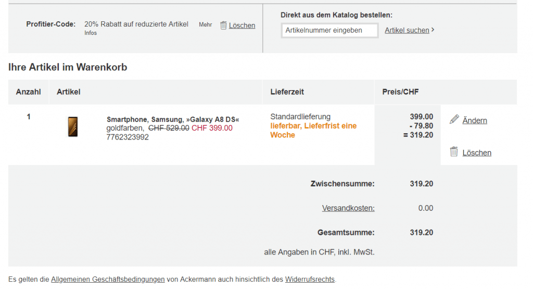533x290 pixels.
Task: Click the Löschen text link for the smartphone article
Action: click(477, 153)
